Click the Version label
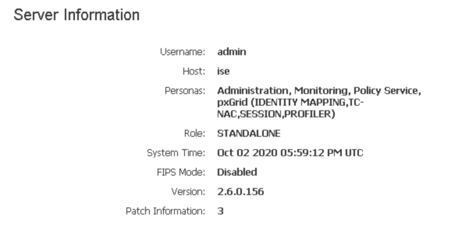This screenshot has height=230, width=451. tap(189, 191)
